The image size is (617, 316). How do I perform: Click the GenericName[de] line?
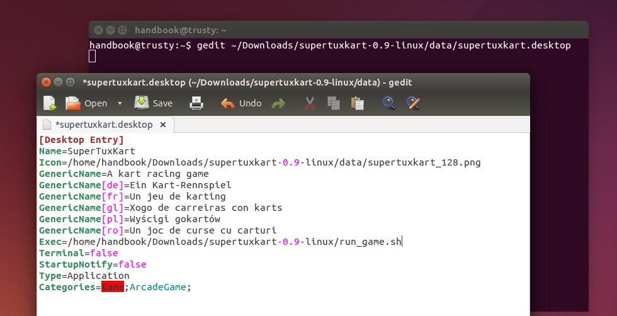pyautogui.click(x=135, y=185)
